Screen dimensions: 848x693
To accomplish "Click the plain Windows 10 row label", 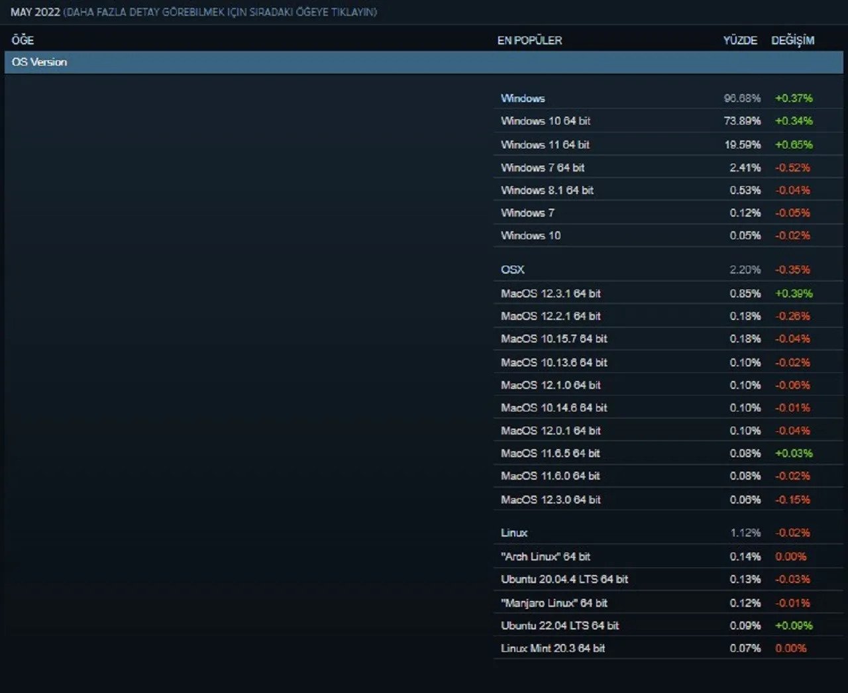I will click(531, 235).
